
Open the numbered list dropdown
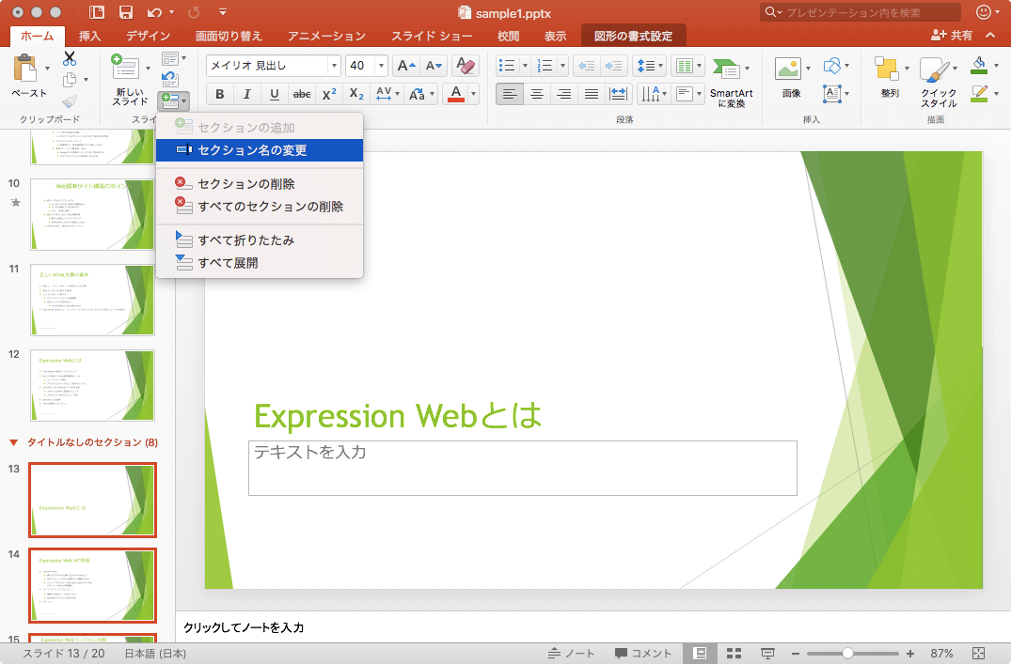[x=563, y=66]
